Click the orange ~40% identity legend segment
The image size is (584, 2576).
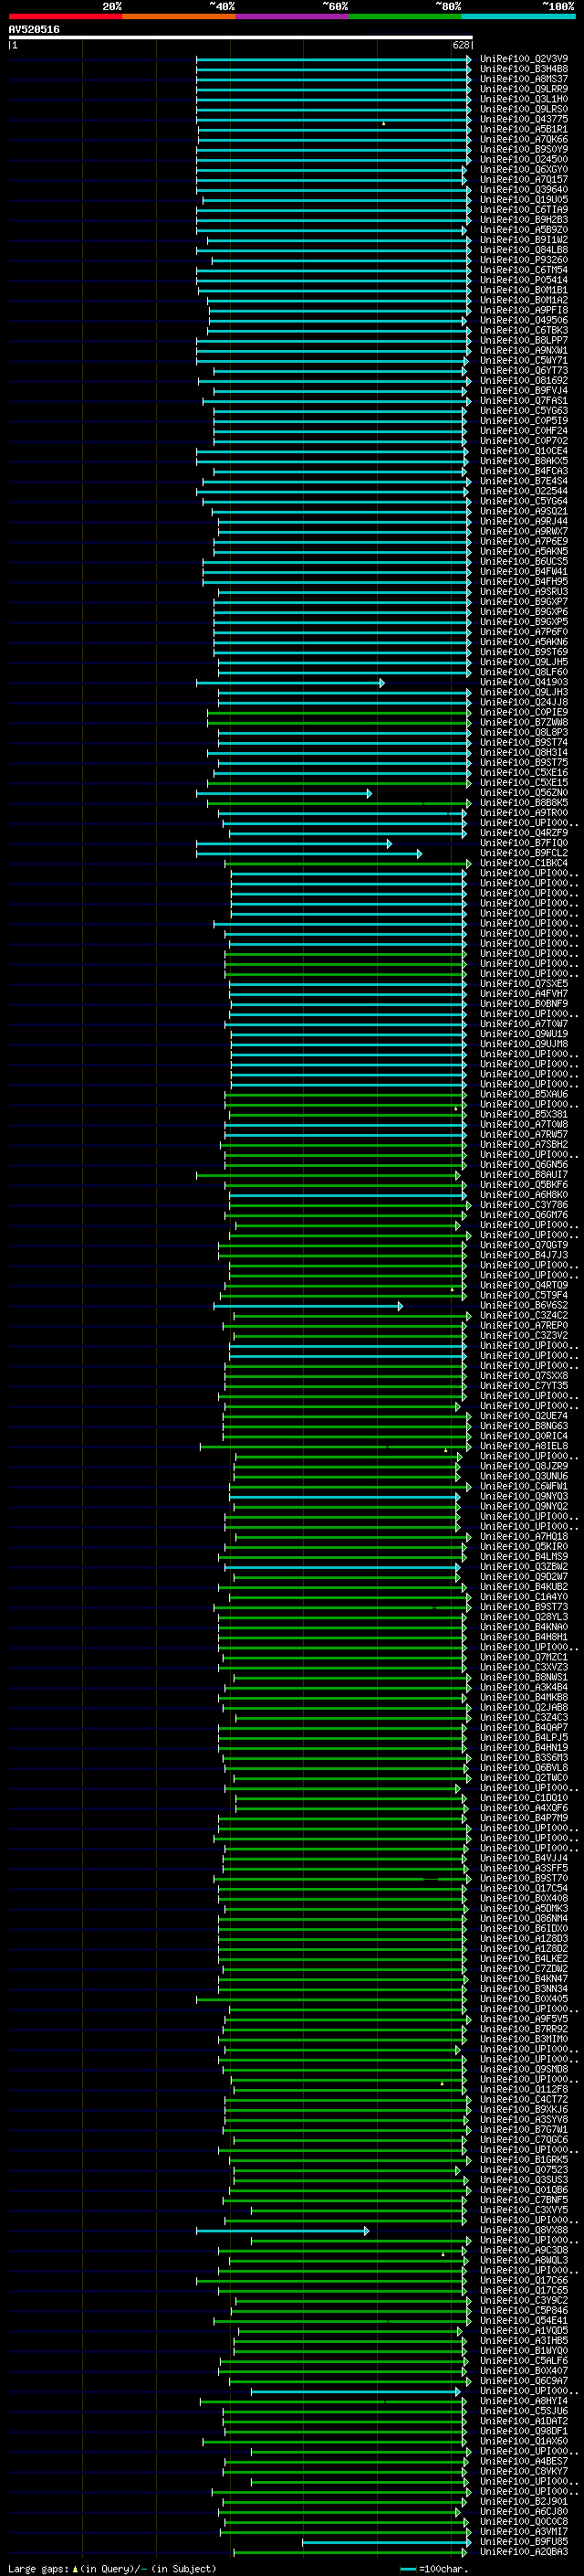[x=179, y=16]
